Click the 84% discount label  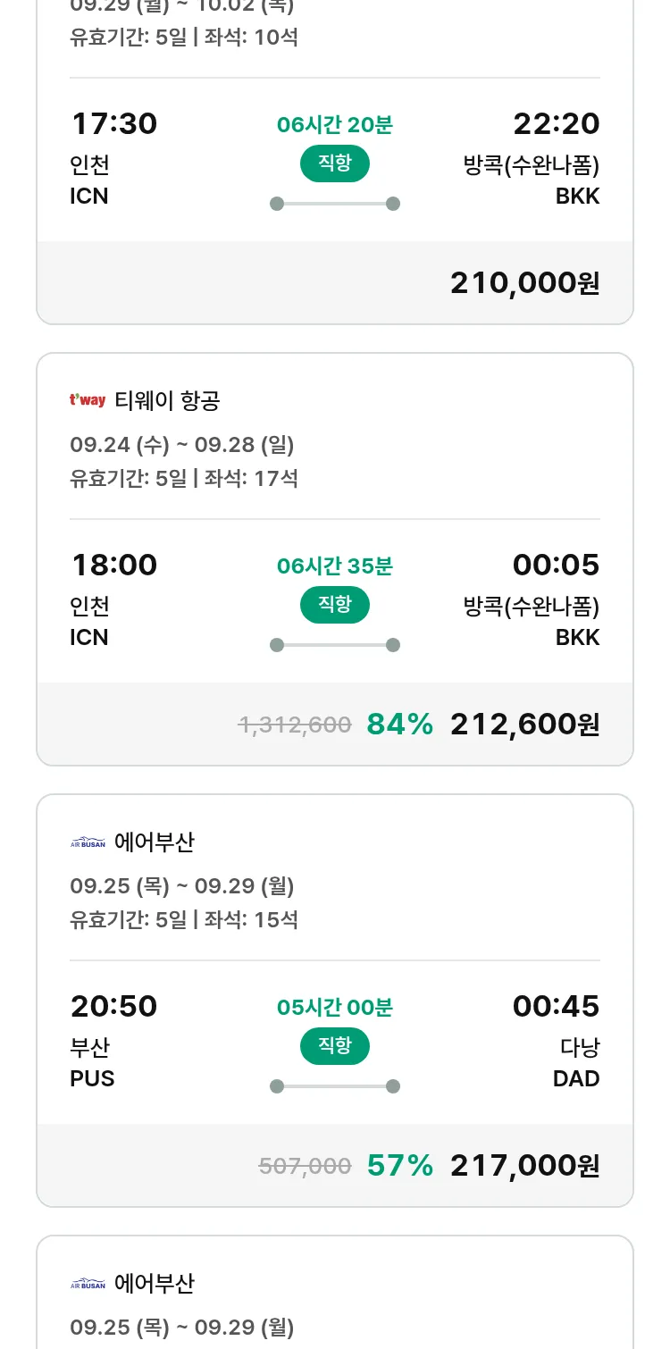coord(399,725)
